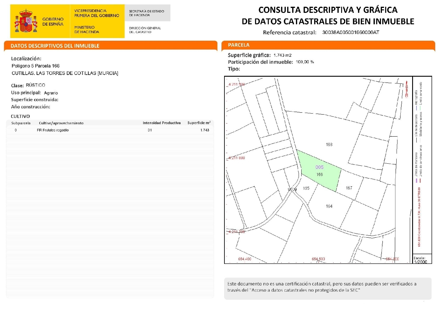This screenshot has width=440, height=310.
Task: Click coordinate label '654.500' on map
Action: 318,259
